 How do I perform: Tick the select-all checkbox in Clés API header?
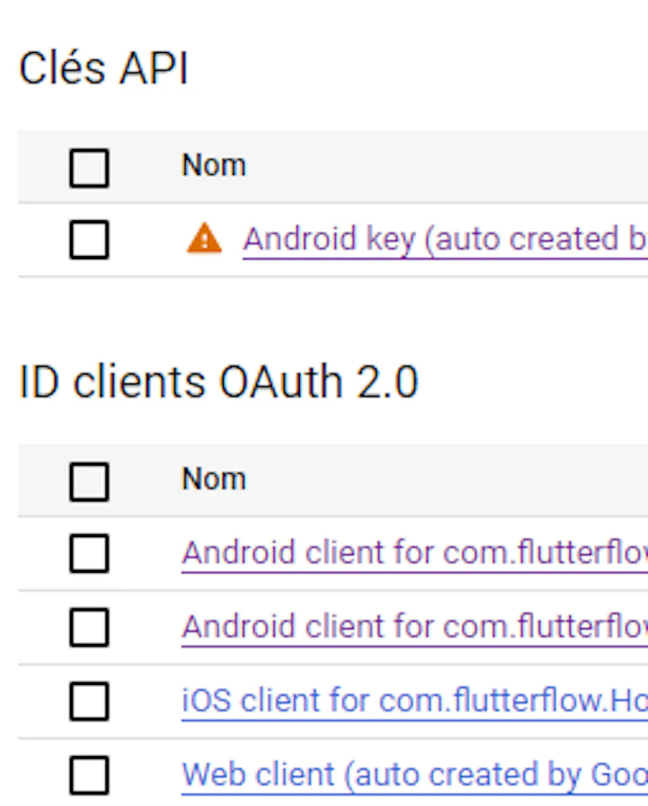pyautogui.click(x=89, y=168)
